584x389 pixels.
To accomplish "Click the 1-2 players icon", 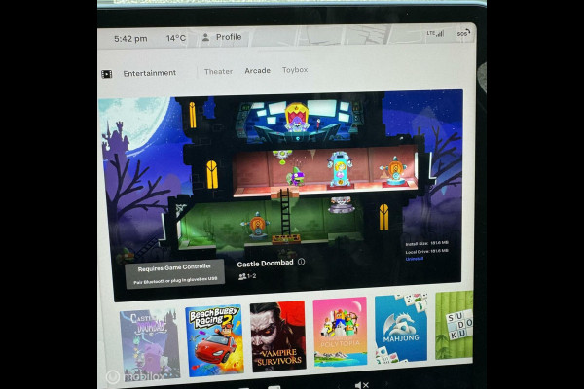I will point(242,276).
